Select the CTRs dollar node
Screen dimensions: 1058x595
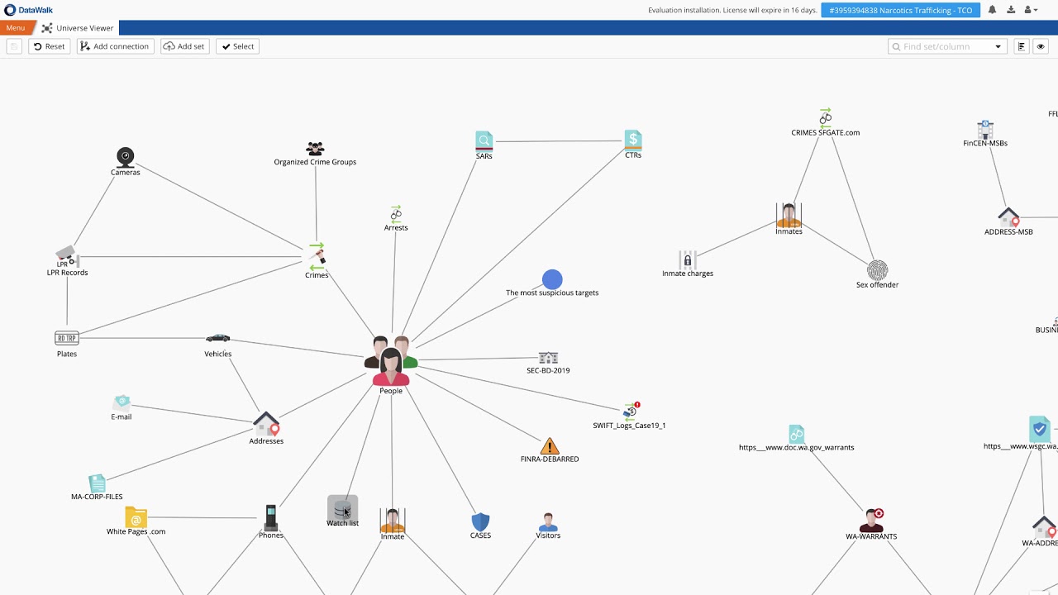point(632,140)
